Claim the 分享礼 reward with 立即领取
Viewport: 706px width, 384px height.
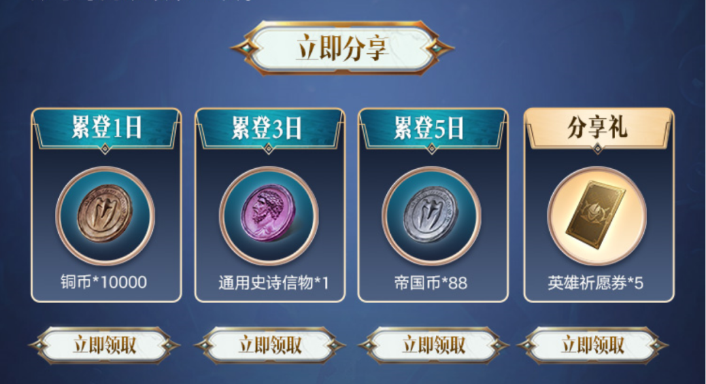(x=592, y=345)
